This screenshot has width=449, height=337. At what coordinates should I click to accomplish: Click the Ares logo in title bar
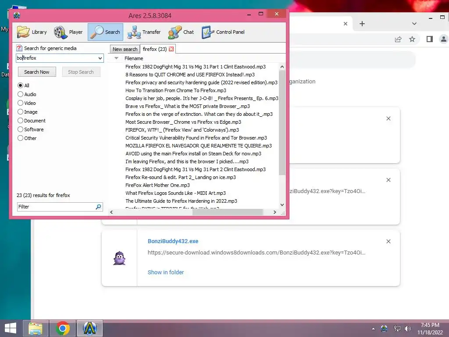coord(17,15)
